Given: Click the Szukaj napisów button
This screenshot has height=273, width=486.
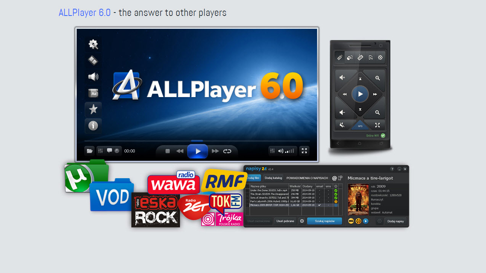Looking at the screenshot, I should (x=324, y=221).
